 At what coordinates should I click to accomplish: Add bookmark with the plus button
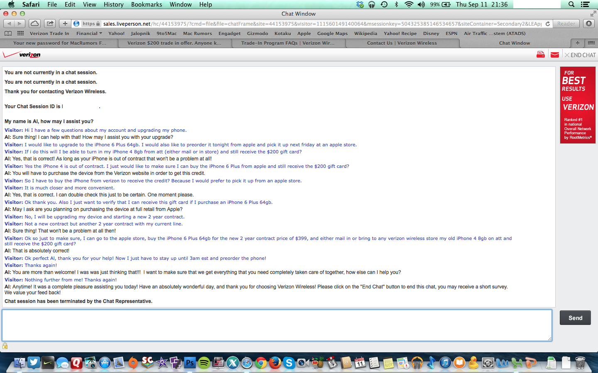[x=65, y=24]
